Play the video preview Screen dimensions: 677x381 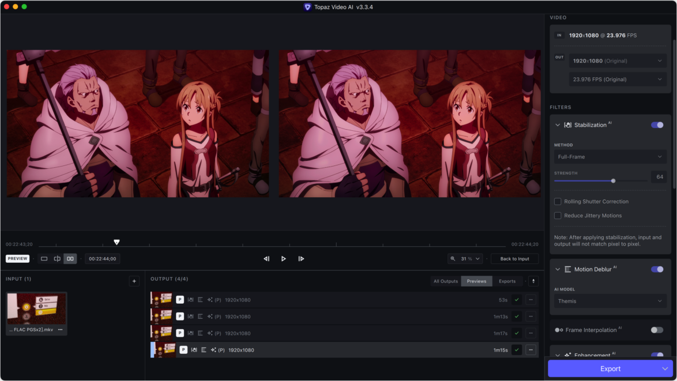pyautogui.click(x=283, y=259)
